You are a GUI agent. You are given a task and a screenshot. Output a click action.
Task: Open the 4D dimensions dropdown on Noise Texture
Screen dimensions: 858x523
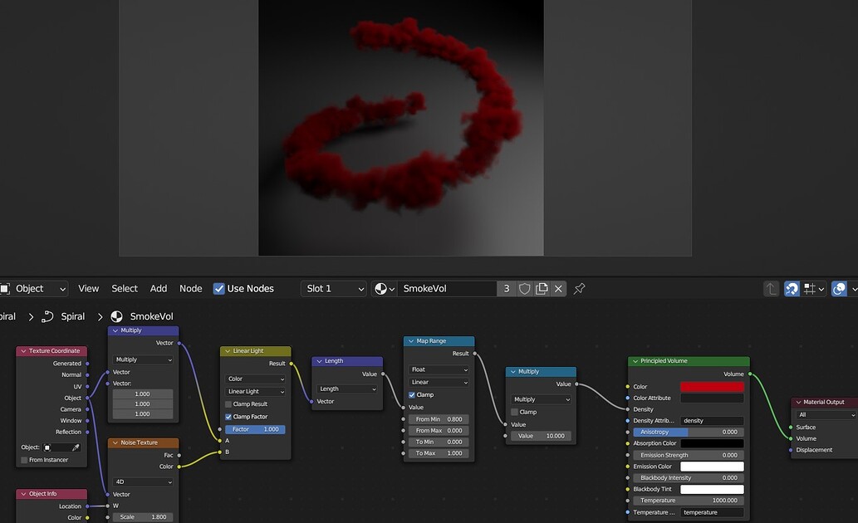[x=143, y=482]
